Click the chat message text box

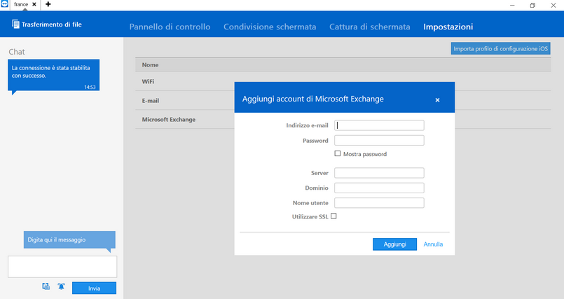pyautogui.click(x=62, y=267)
